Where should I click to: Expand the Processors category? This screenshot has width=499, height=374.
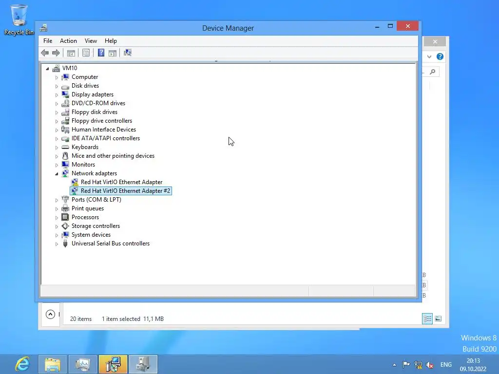pyautogui.click(x=57, y=218)
